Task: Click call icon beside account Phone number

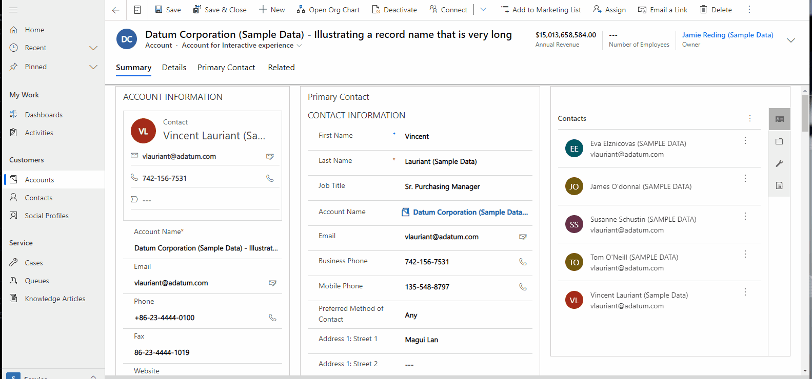Action: (x=272, y=318)
